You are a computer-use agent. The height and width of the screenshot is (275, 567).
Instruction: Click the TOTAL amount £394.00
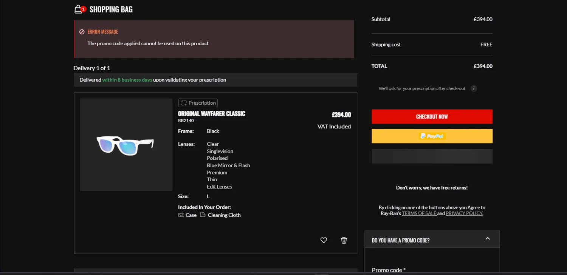483,66
